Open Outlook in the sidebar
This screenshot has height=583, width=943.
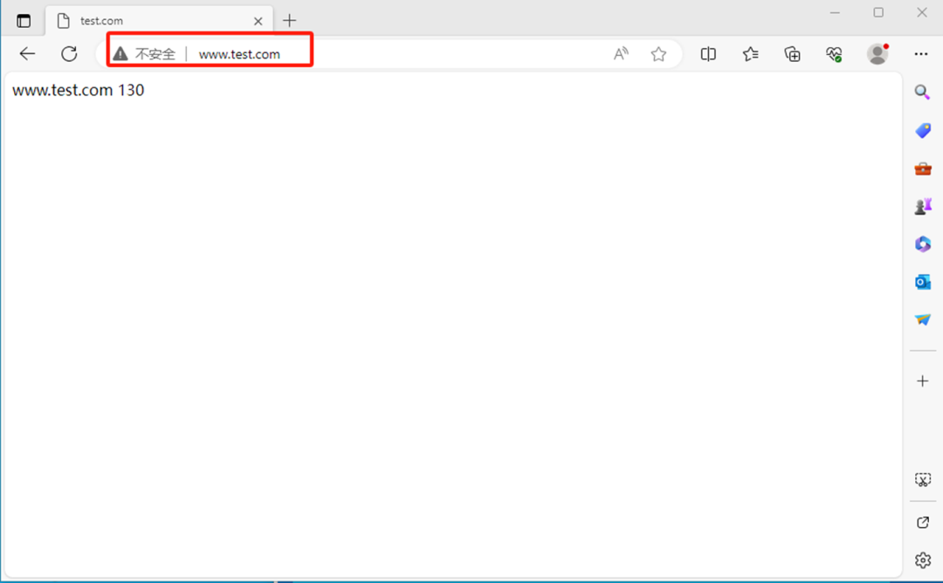coord(922,282)
